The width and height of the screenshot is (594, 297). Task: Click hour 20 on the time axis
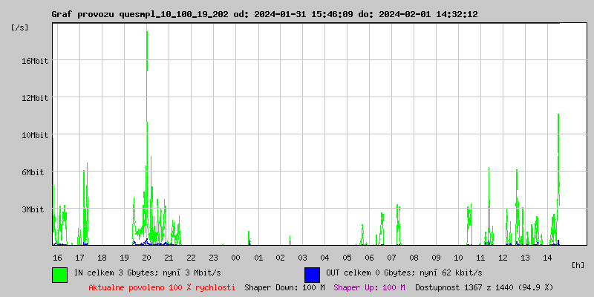(147, 258)
